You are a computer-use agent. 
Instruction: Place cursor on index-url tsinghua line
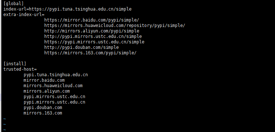67,9
